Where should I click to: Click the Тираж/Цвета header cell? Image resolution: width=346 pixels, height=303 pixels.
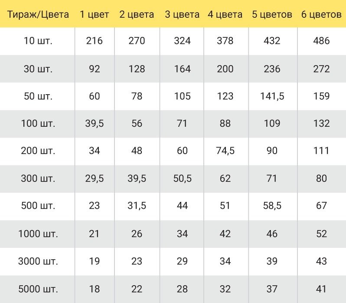(38, 15)
